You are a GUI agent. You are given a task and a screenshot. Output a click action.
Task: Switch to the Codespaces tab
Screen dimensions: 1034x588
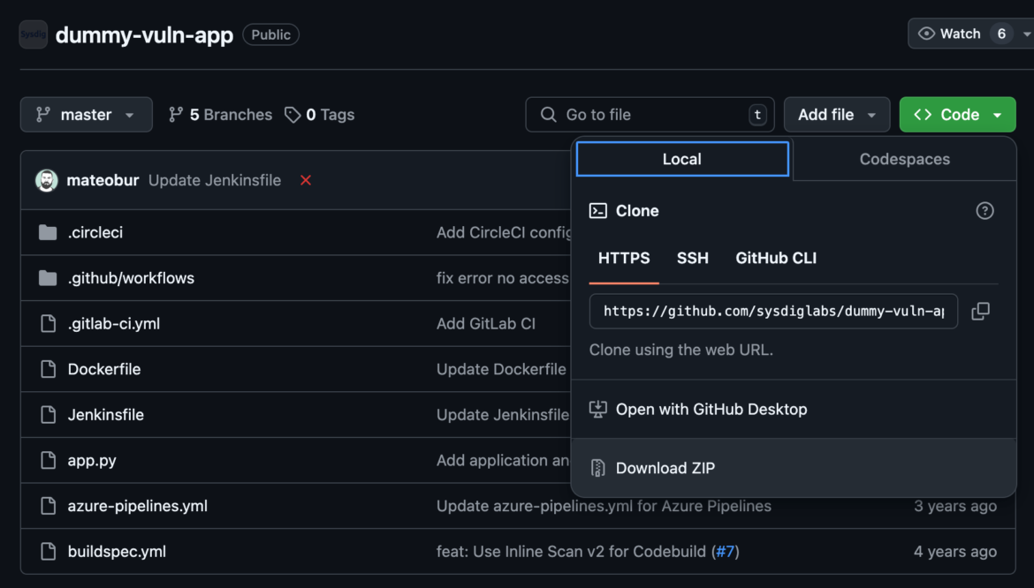click(905, 159)
